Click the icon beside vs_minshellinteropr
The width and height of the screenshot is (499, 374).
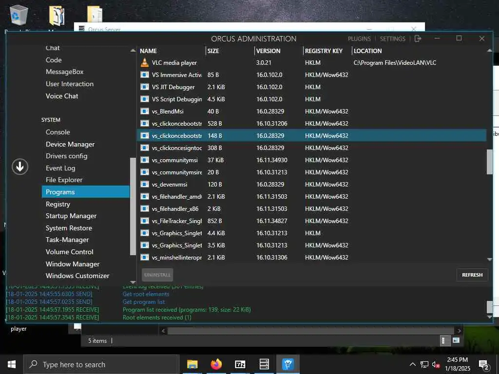click(x=144, y=257)
